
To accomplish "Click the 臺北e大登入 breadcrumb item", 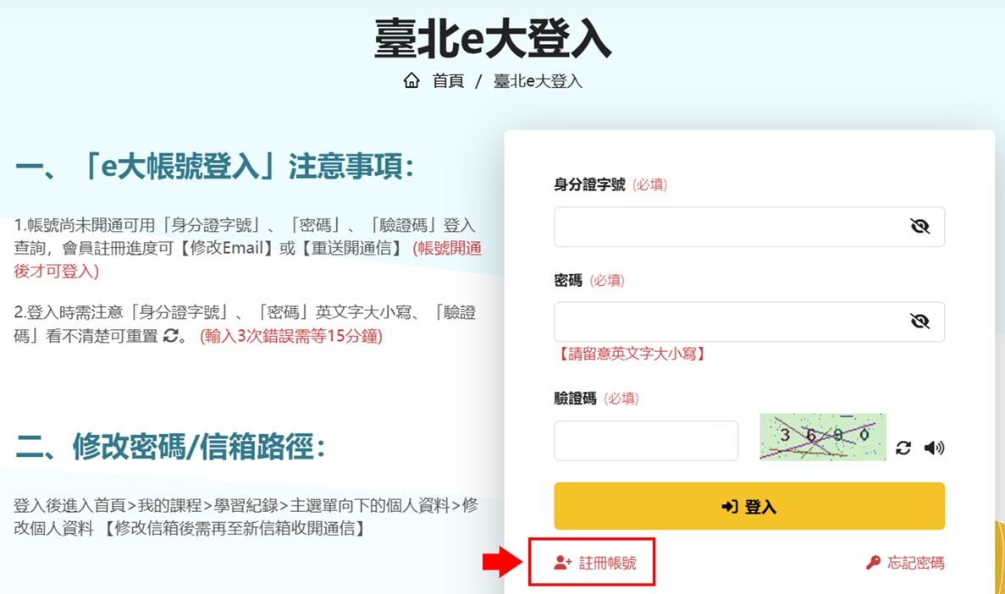I will pyautogui.click(x=538, y=81).
